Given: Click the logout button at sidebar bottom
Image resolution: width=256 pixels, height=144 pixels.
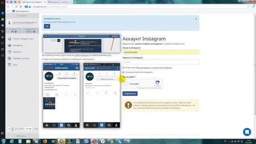Looking at the screenshot, I should click(22, 136).
